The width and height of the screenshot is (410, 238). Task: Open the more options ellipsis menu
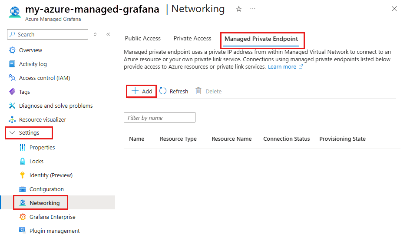pos(253,9)
